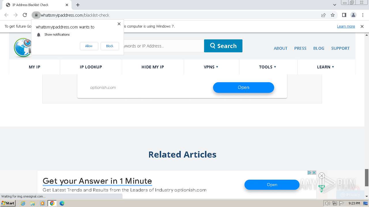This screenshot has height=207, width=369.
Task: Click the optionish.com Open button in the upper ad
Action: [x=243, y=87]
